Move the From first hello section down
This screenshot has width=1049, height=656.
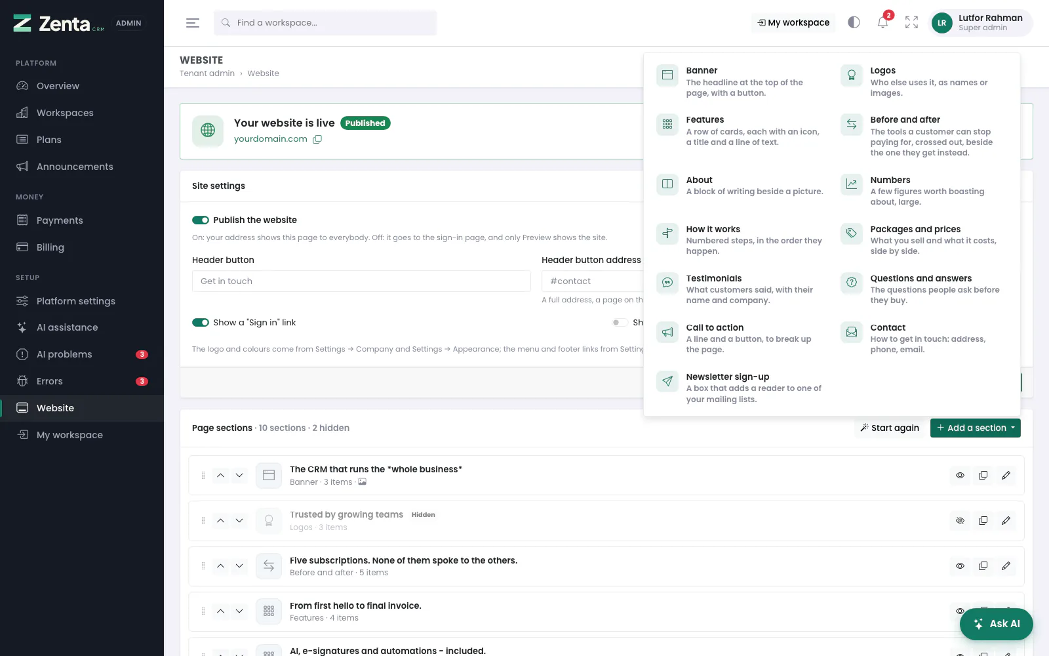tap(239, 611)
